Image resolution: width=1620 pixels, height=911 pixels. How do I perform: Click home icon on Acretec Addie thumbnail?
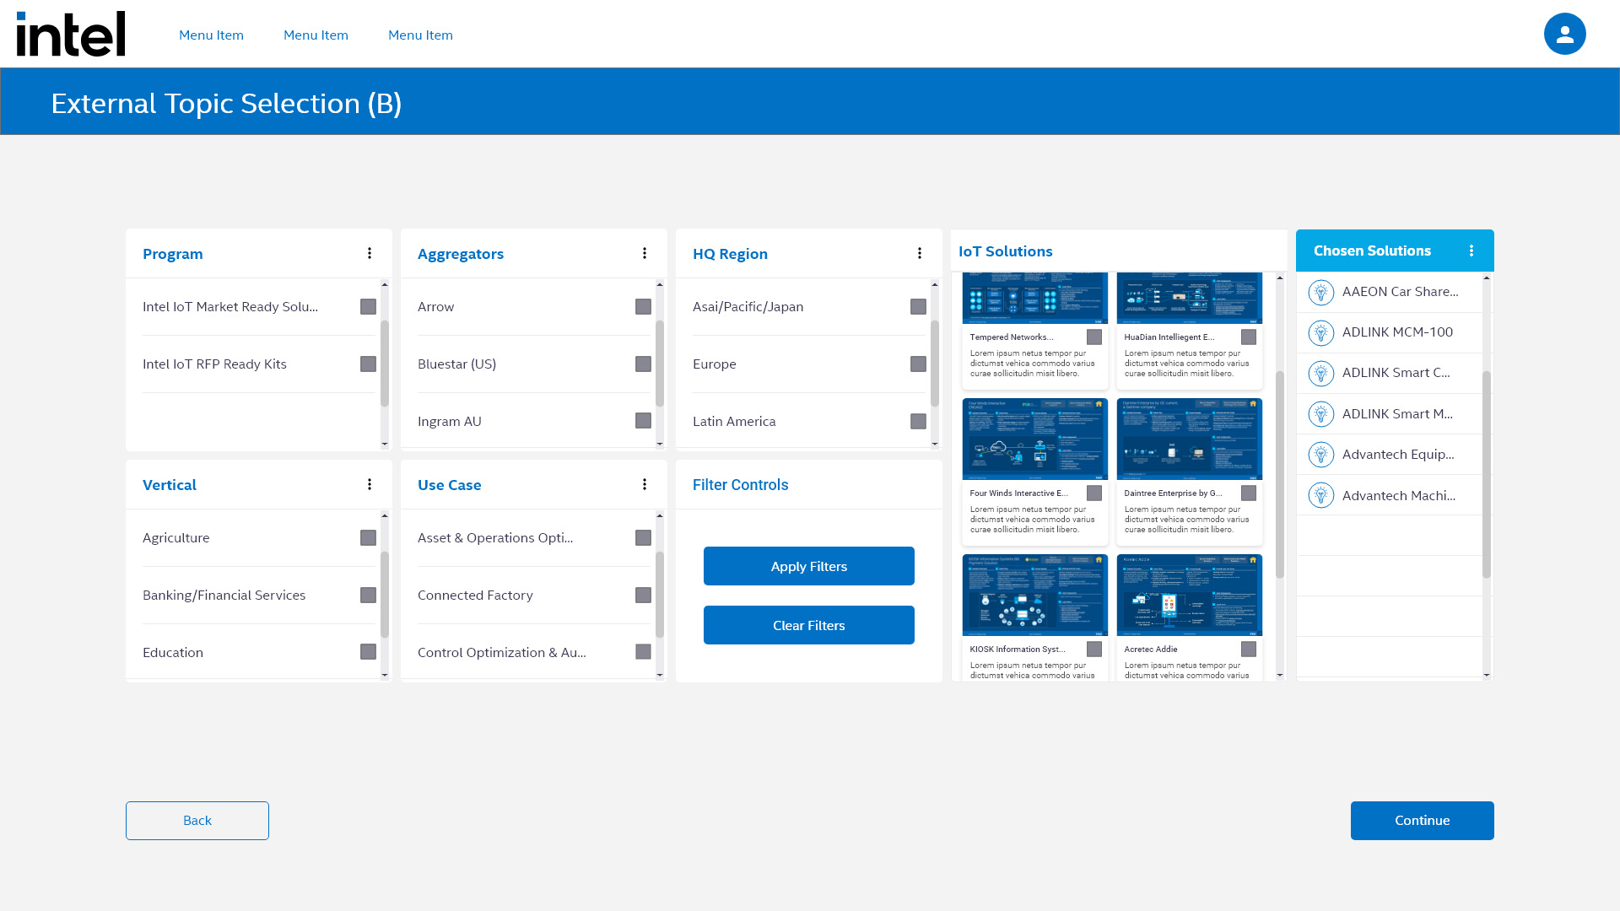point(1253,559)
